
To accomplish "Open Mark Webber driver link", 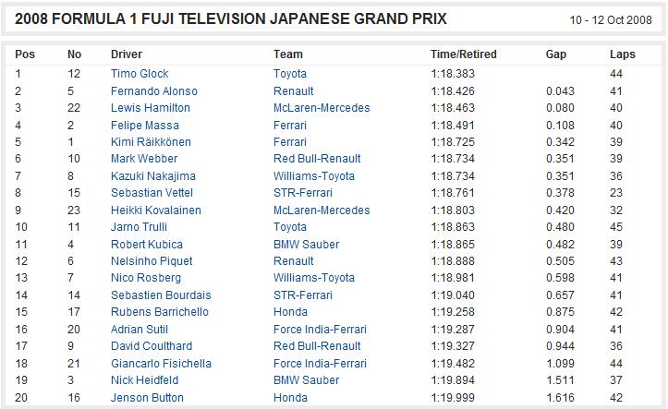I will pos(144,158).
